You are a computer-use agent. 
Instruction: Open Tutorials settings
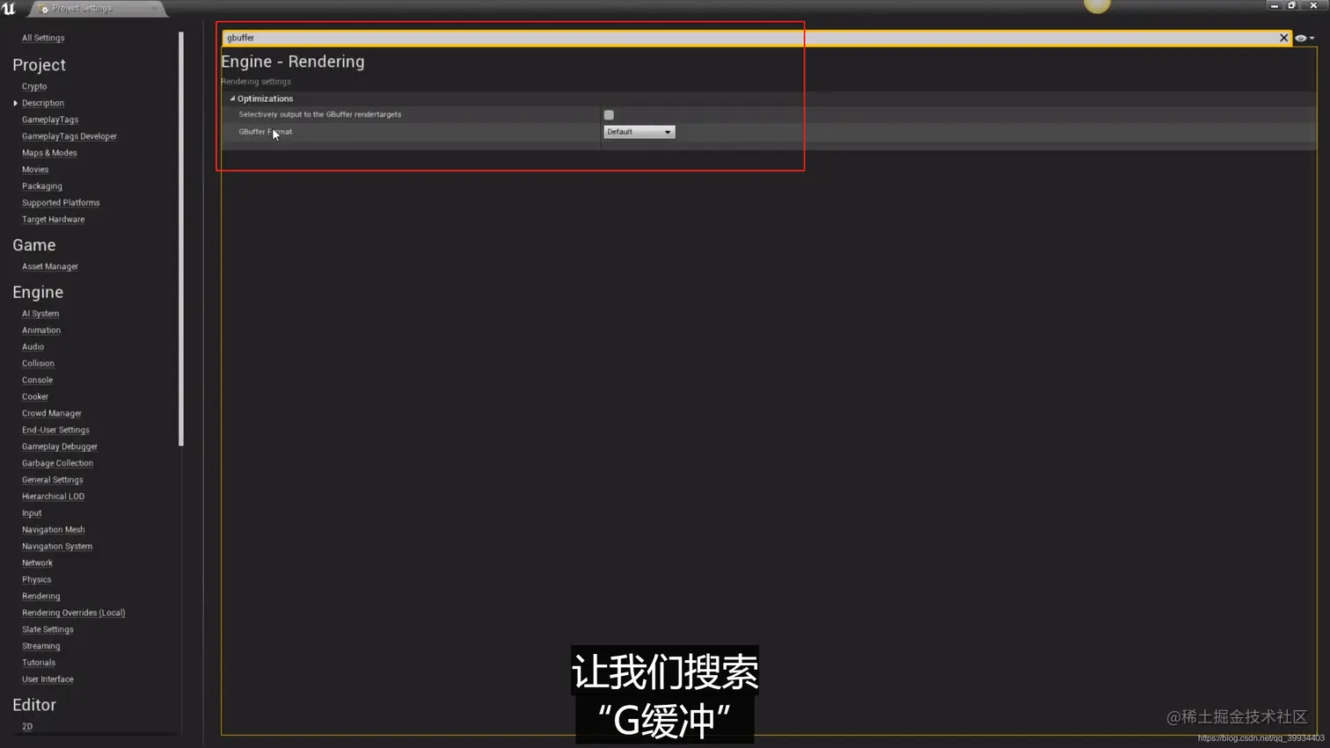coord(39,664)
